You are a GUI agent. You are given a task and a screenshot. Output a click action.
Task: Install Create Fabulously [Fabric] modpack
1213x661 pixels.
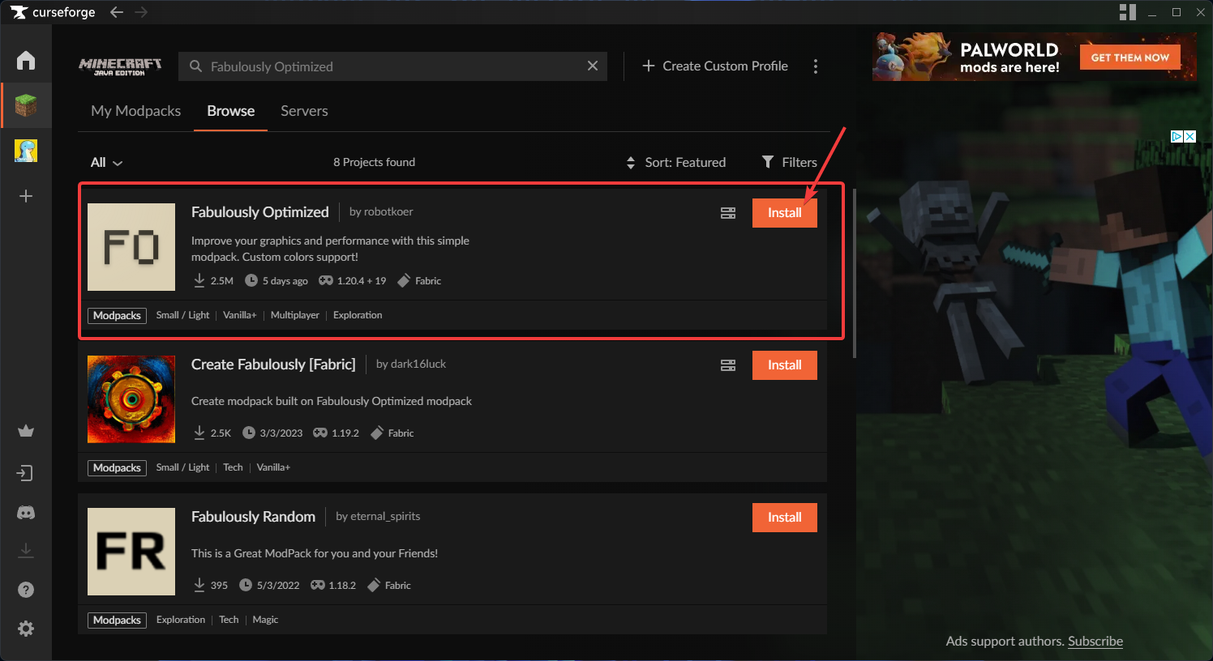click(x=784, y=365)
